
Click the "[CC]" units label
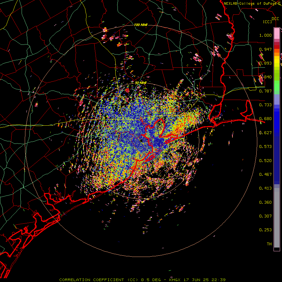(268, 22)
